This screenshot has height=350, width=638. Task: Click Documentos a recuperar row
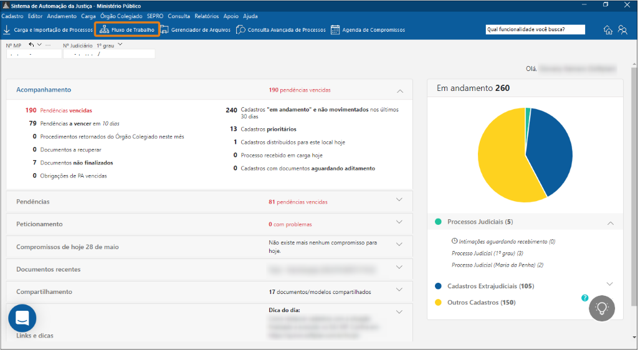pos(67,149)
